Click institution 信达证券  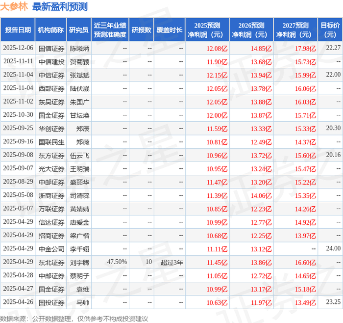tap(51, 222)
